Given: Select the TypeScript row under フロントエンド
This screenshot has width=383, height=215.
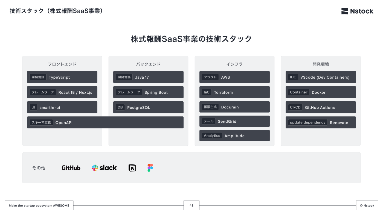Looking at the screenshot, I should click(x=62, y=77).
